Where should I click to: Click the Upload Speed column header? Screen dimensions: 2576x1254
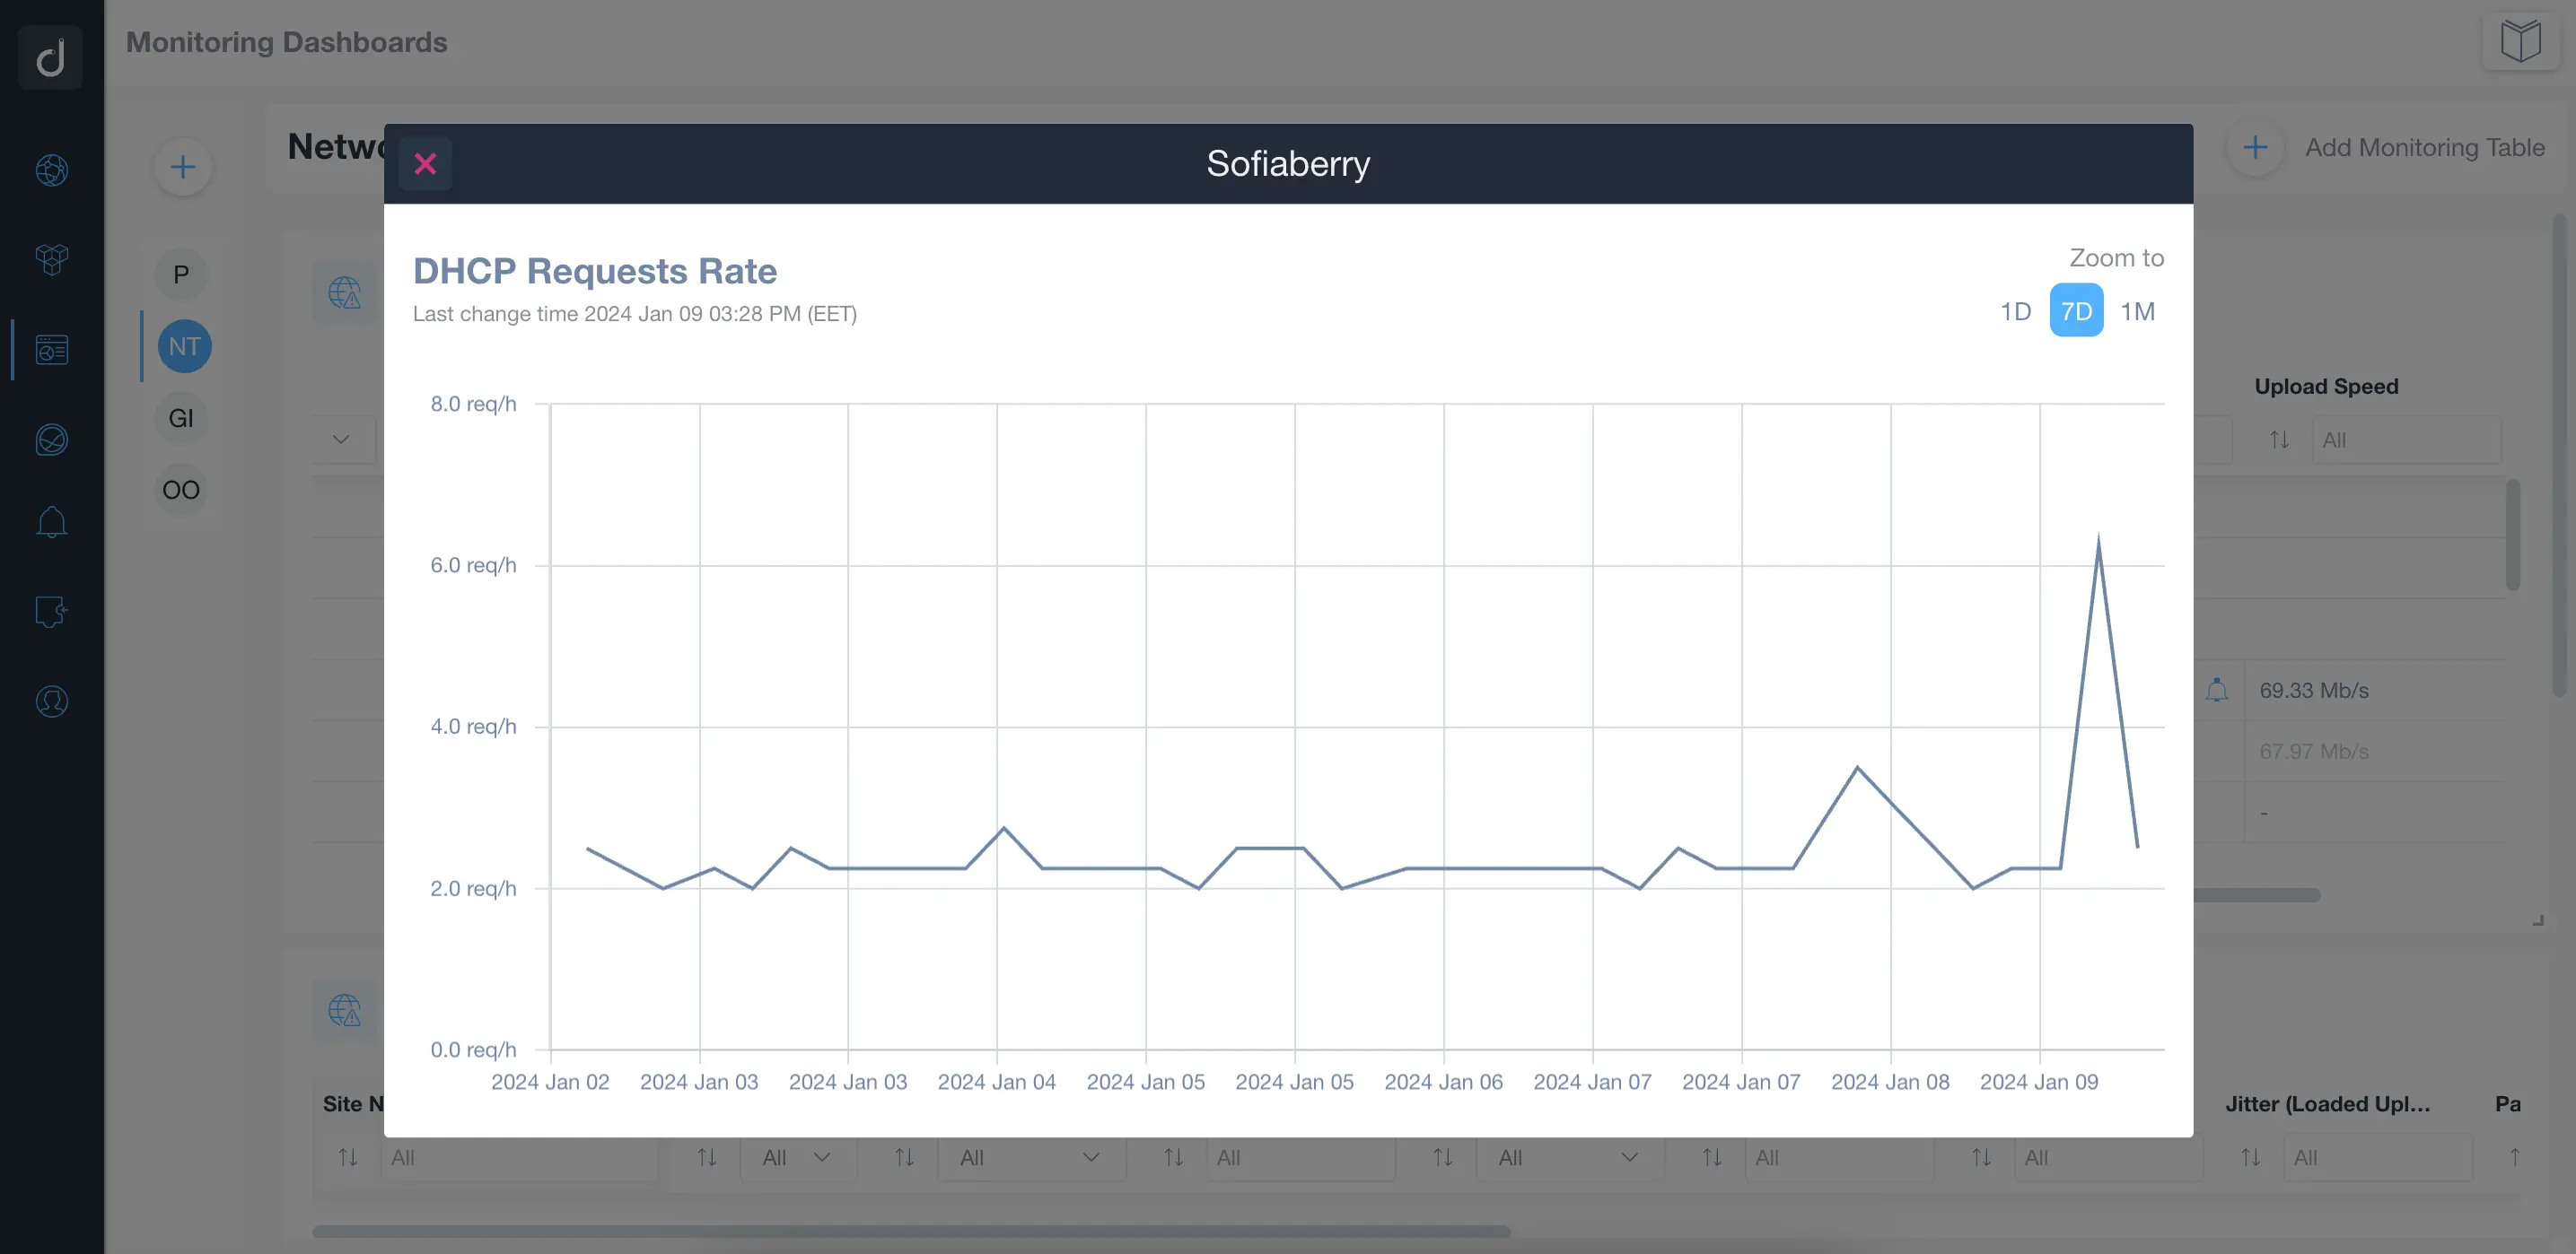tap(2326, 387)
